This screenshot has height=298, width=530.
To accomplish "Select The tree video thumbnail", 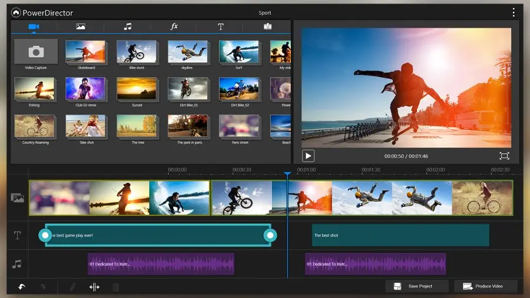I will pyautogui.click(x=137, y=127).
